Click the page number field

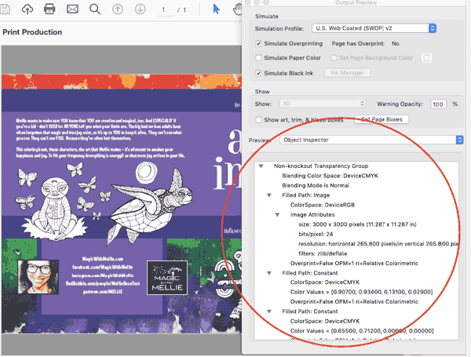(165, 10)
